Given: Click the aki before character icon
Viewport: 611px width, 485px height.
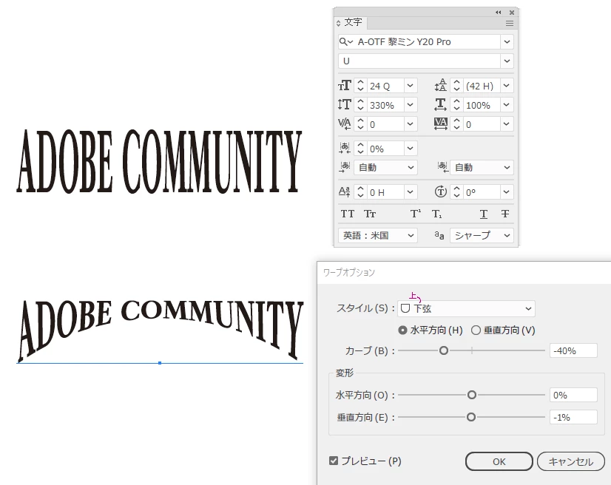Looking at the screenshot, I should (x=345, y=167).
